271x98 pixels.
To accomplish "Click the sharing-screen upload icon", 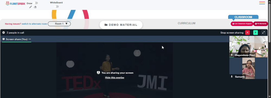I will (98, 73).
